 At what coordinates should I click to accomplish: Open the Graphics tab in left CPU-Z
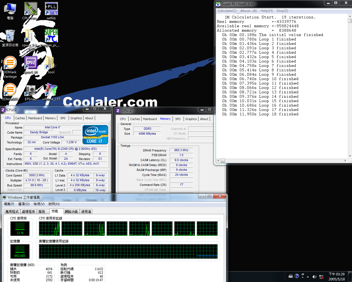76,118
